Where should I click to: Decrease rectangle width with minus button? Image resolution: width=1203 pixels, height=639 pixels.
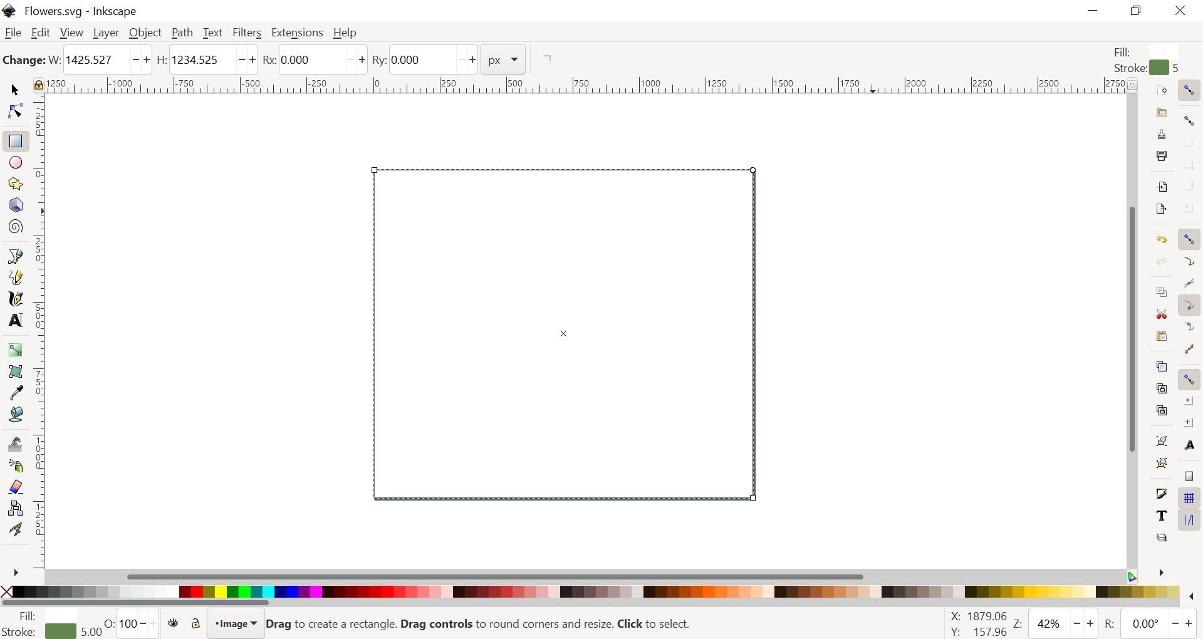click(x=137, y=60)
